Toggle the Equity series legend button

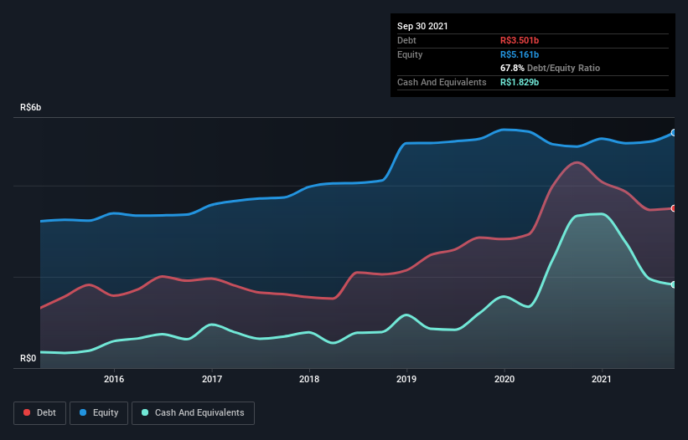pos(99,413)
